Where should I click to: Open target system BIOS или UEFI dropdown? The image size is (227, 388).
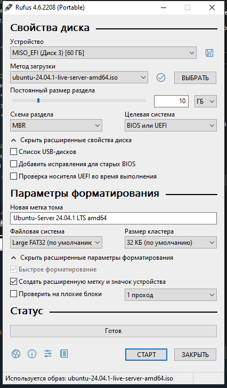(171, 126)
